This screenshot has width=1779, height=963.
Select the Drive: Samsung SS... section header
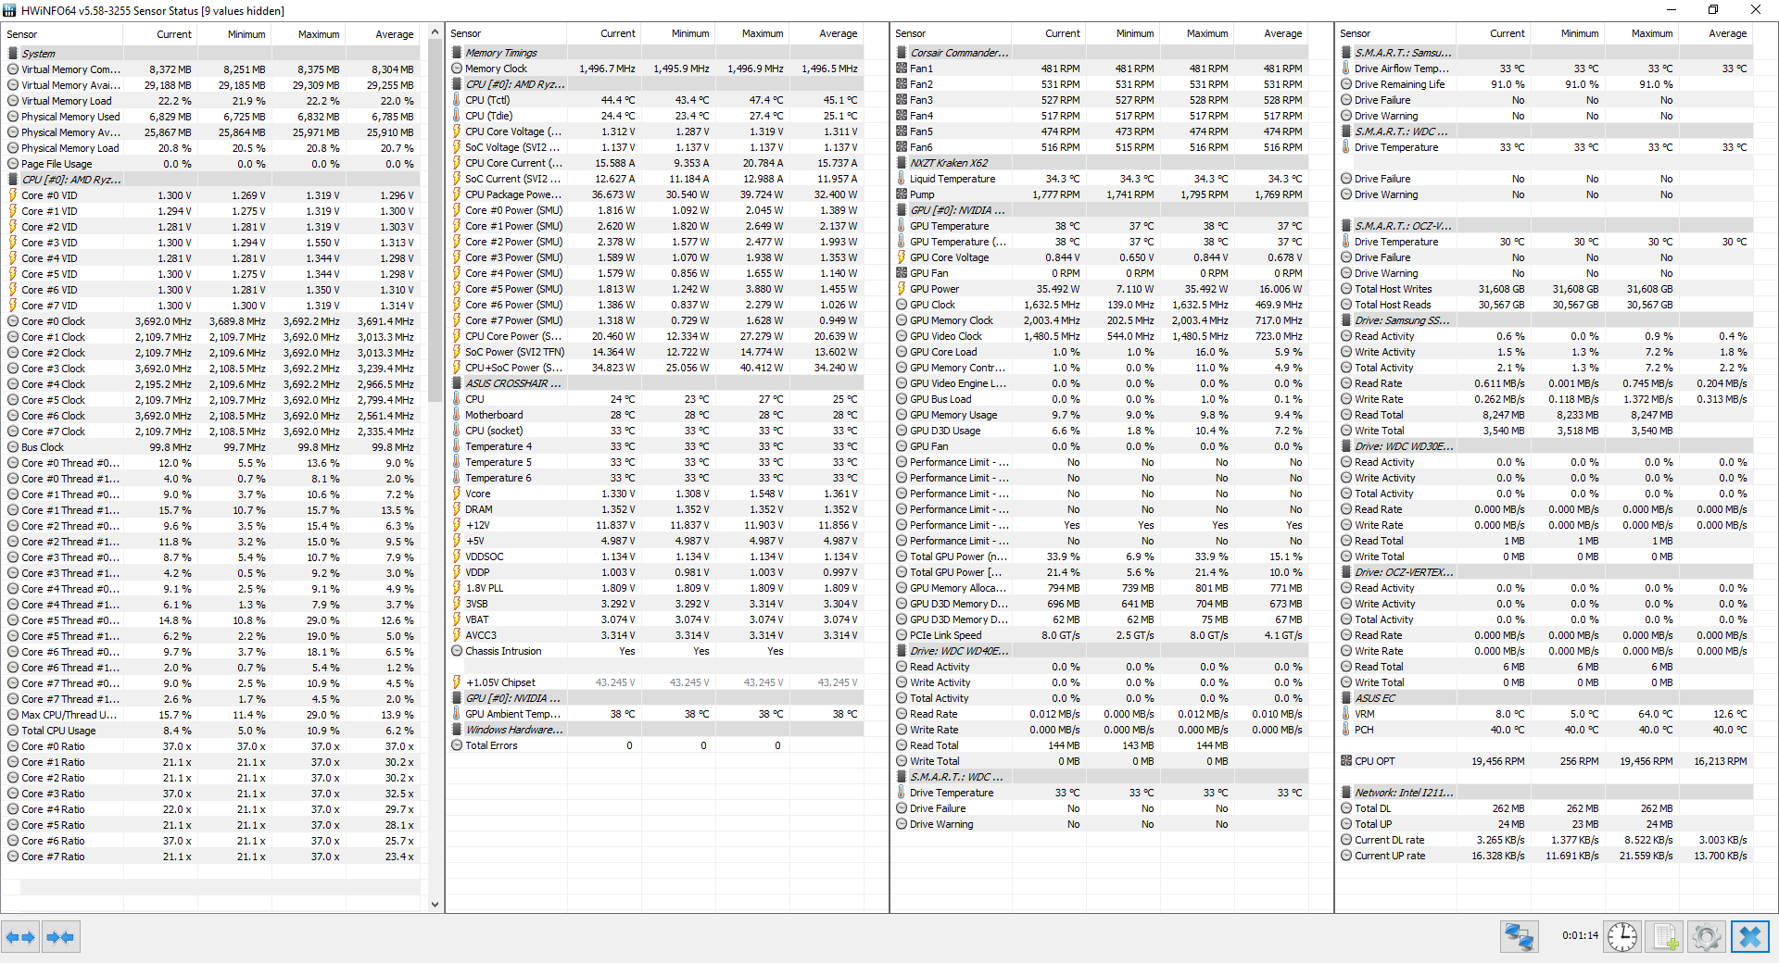tap(1546, 320)
